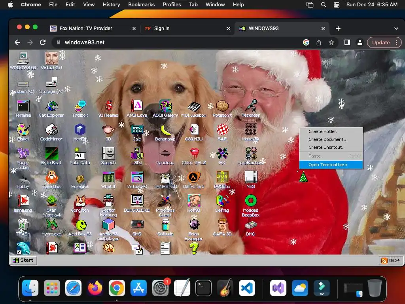This screenshot has width=405, height=304.
Task: Open Modded BeepBox icon
Action: coord(250,206)
